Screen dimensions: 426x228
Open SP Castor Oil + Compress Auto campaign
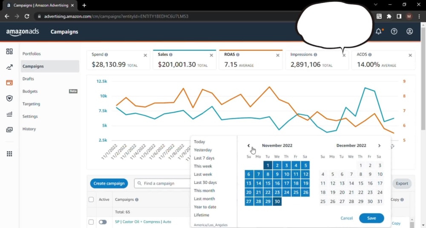(x=143, y=222)
